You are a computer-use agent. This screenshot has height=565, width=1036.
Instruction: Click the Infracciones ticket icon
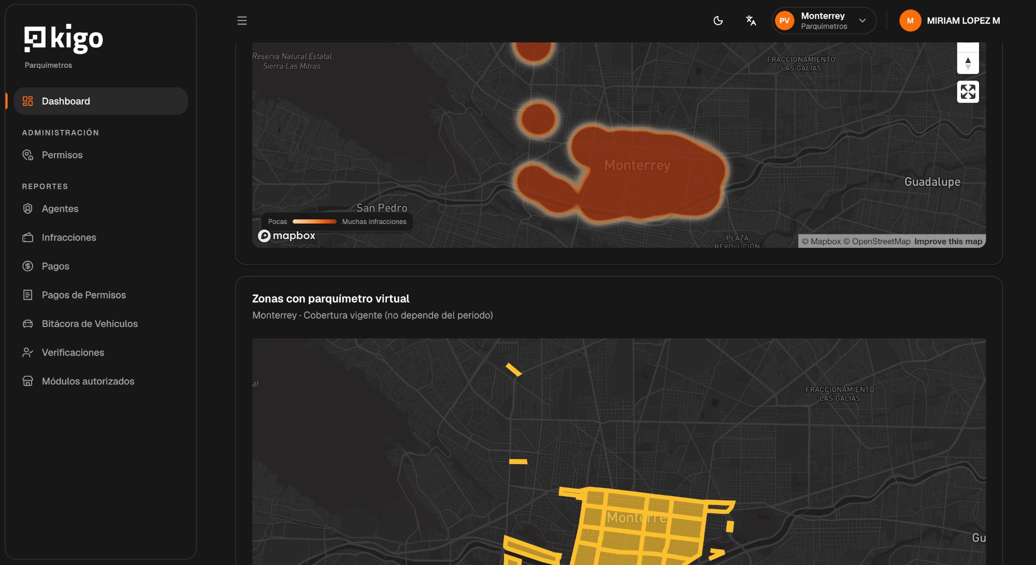28,237
